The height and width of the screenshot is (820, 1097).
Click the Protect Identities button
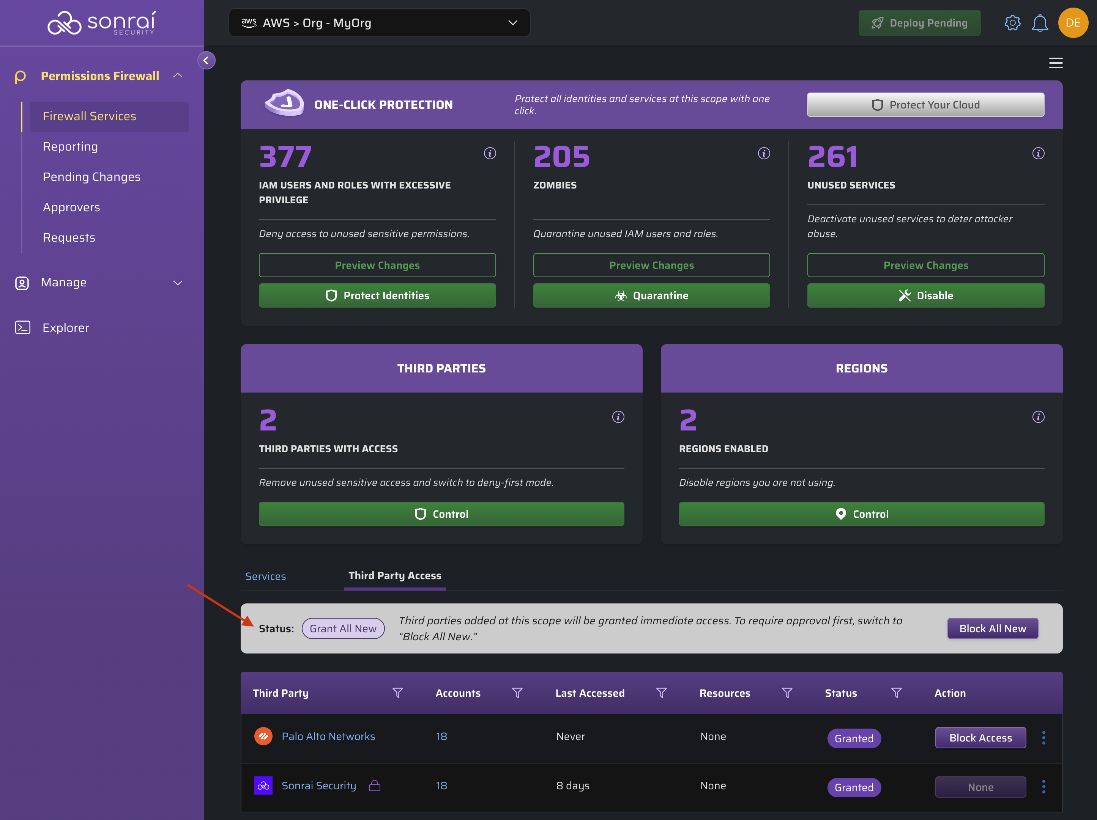tap(377, 295)
